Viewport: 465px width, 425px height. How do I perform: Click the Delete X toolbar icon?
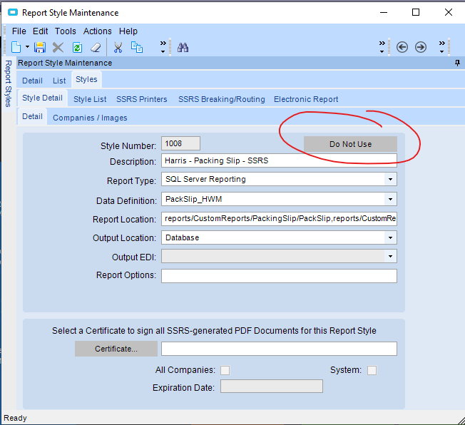tap(58, 47)
